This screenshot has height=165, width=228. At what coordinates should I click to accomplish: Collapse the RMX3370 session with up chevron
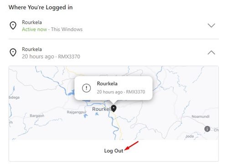click(x=212, y=53)
